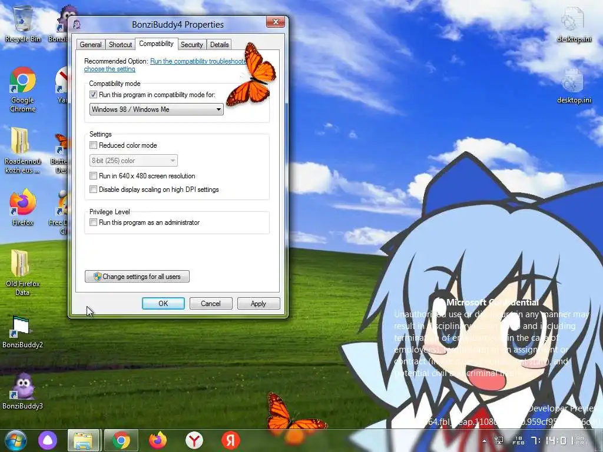Open the Windows 98 / Windows Me dropdown
The width and height of the screenshot is (603, 452).
(x=157, y=109)
